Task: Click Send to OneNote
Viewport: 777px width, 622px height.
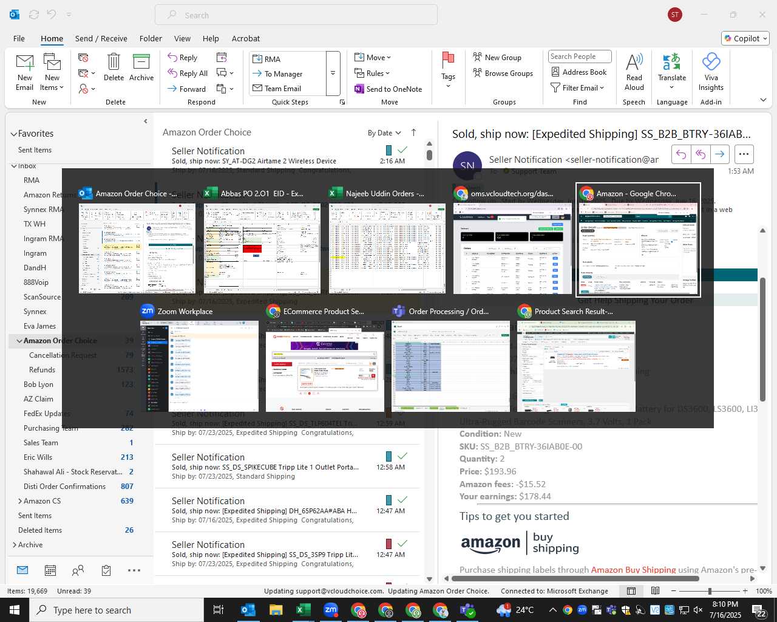Action: (388, 89)
